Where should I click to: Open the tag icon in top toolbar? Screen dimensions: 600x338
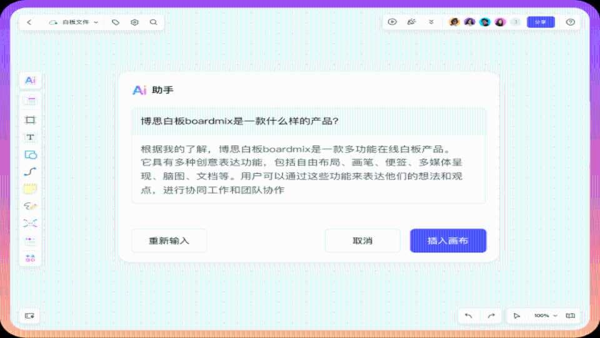pos(115,23)
